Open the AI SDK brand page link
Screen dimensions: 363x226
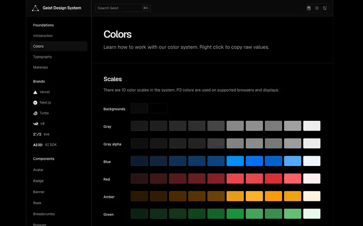click(x=51, y=145)
